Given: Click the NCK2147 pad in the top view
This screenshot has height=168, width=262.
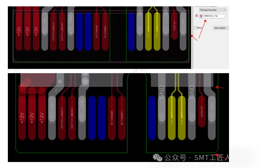Looking at the screenshot, I should click(x=174, y=25).
